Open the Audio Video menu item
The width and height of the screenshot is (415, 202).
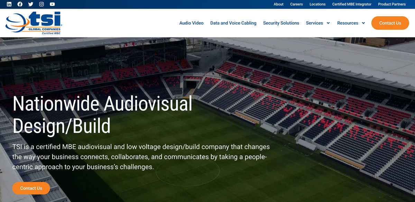click(x=191, y=23)
